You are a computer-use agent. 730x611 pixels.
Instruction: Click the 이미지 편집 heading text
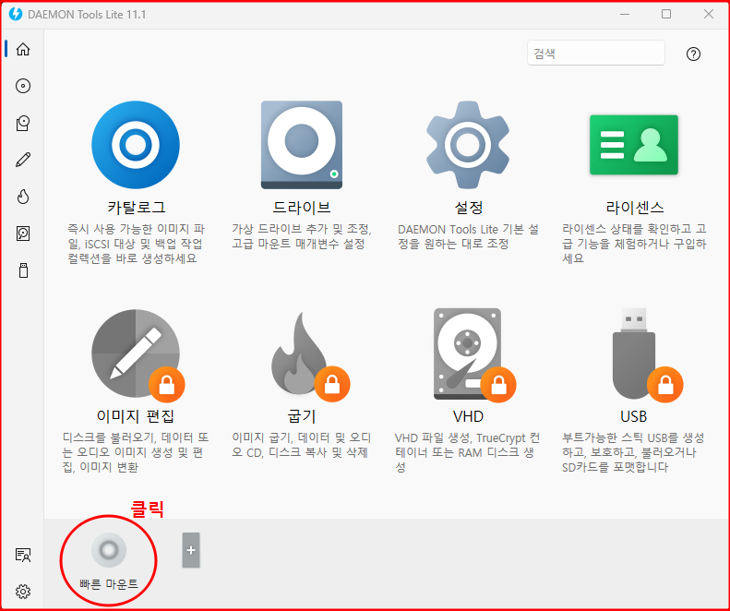tap(136, 416)
